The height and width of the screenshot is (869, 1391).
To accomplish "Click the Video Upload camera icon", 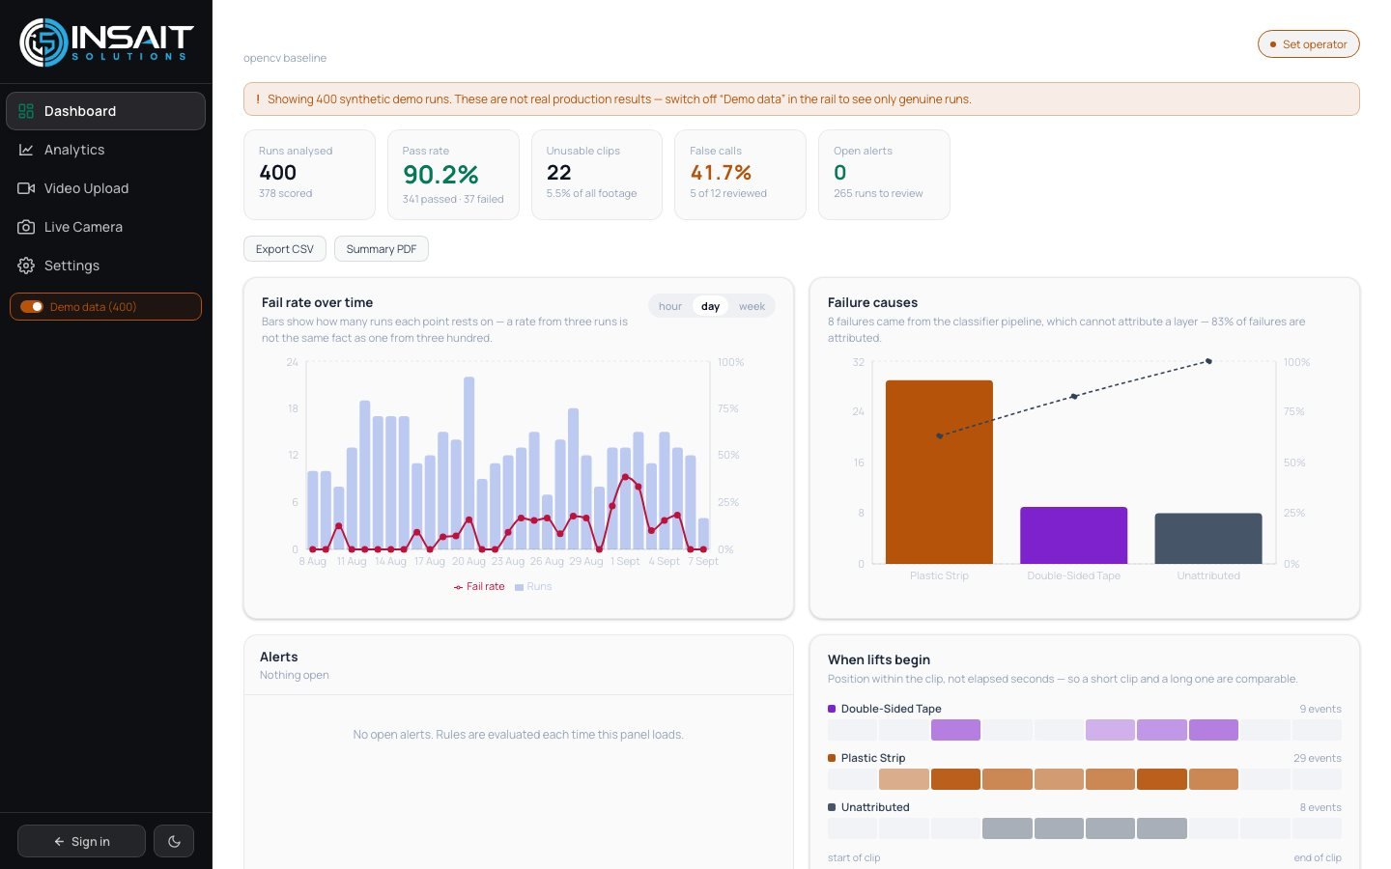I will [x=26, y=188].
